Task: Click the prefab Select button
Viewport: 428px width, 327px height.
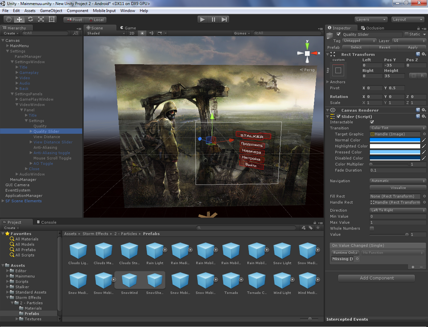Action: pos(356,47)
